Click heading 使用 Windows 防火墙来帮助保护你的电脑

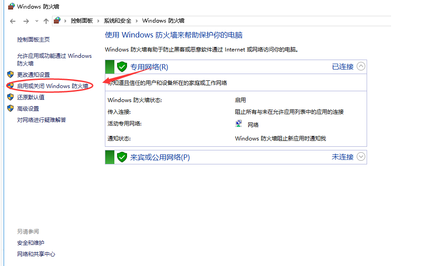174,35
